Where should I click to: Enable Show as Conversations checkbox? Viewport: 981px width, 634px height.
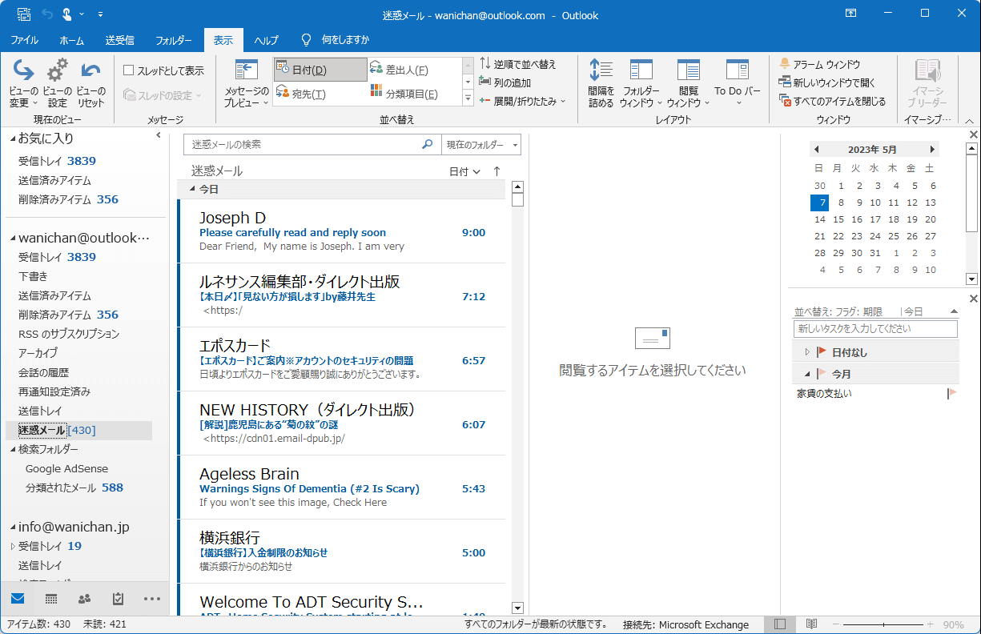(128, 70)
